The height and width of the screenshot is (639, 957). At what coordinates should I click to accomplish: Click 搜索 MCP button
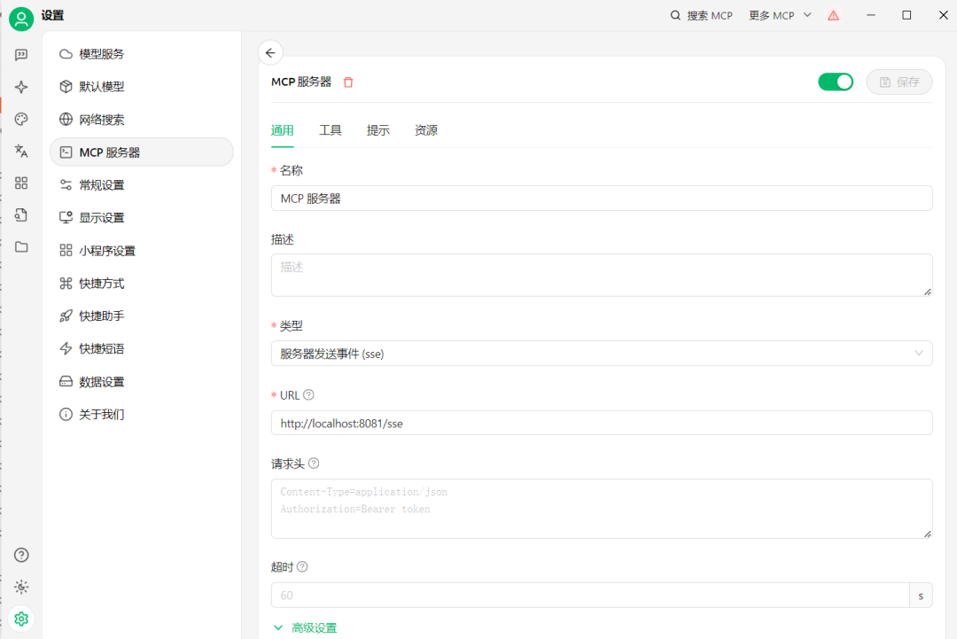(701, 15)
